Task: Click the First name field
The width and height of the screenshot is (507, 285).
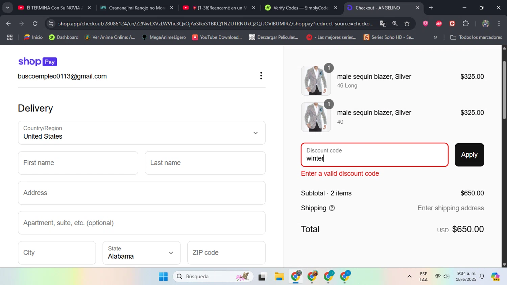Action: [78, 163]
